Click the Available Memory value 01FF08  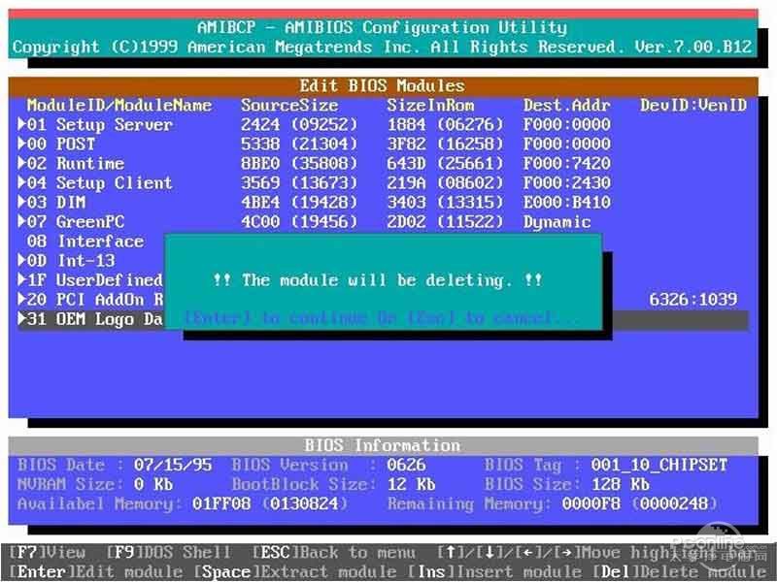pos(221,504)
